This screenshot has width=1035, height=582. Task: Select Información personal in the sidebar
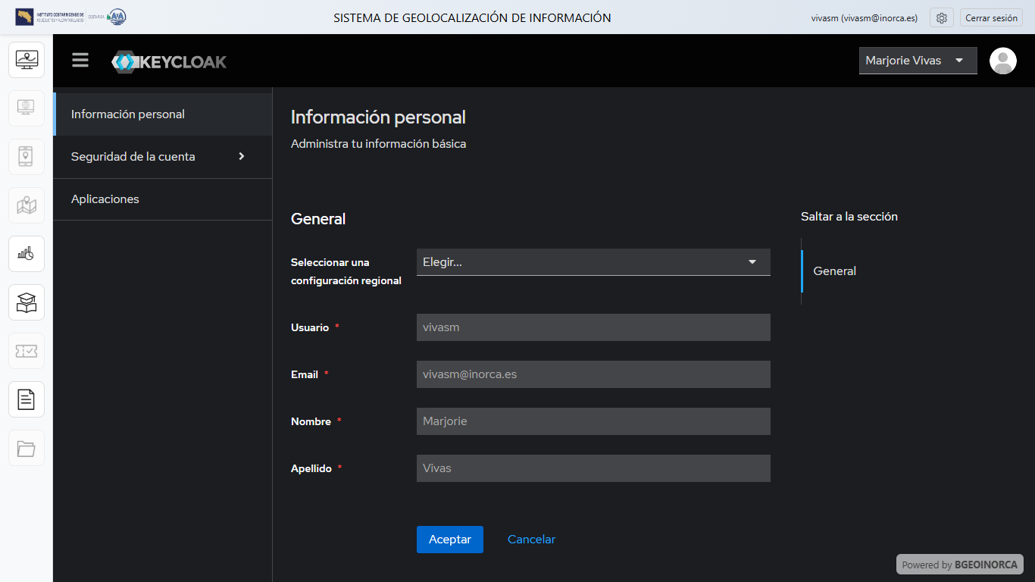(x=162, y=114)
